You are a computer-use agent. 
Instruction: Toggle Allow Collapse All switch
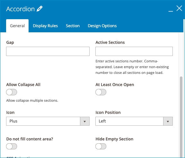(x=12, y=92)
